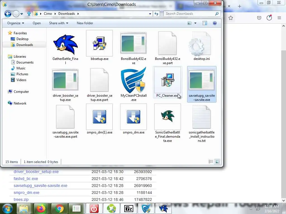The height and width of the screenshot is (214, 286).
Task: Select savsetupg_savsite-savsite.exe file
Action: pyautogui.click(x=202, y=84)
